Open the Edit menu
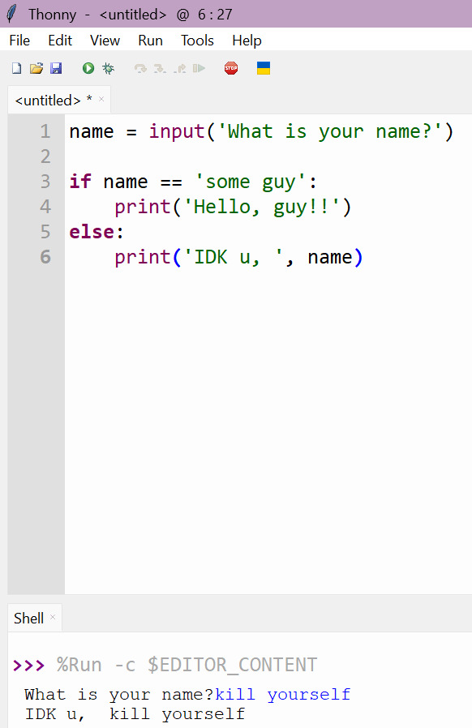472x728 pixels. click(60, 41)
